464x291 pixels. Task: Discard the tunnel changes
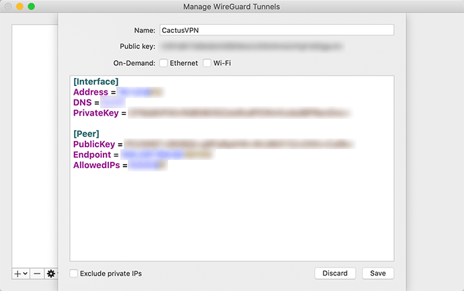click(335, 274)
